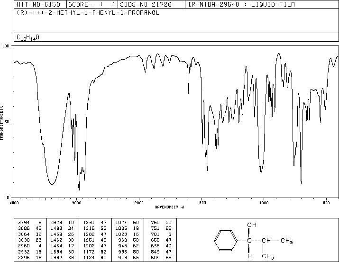The image size is (339, 262).
Task: Click the 913 peak table entry
Action: tap(128, 258)
